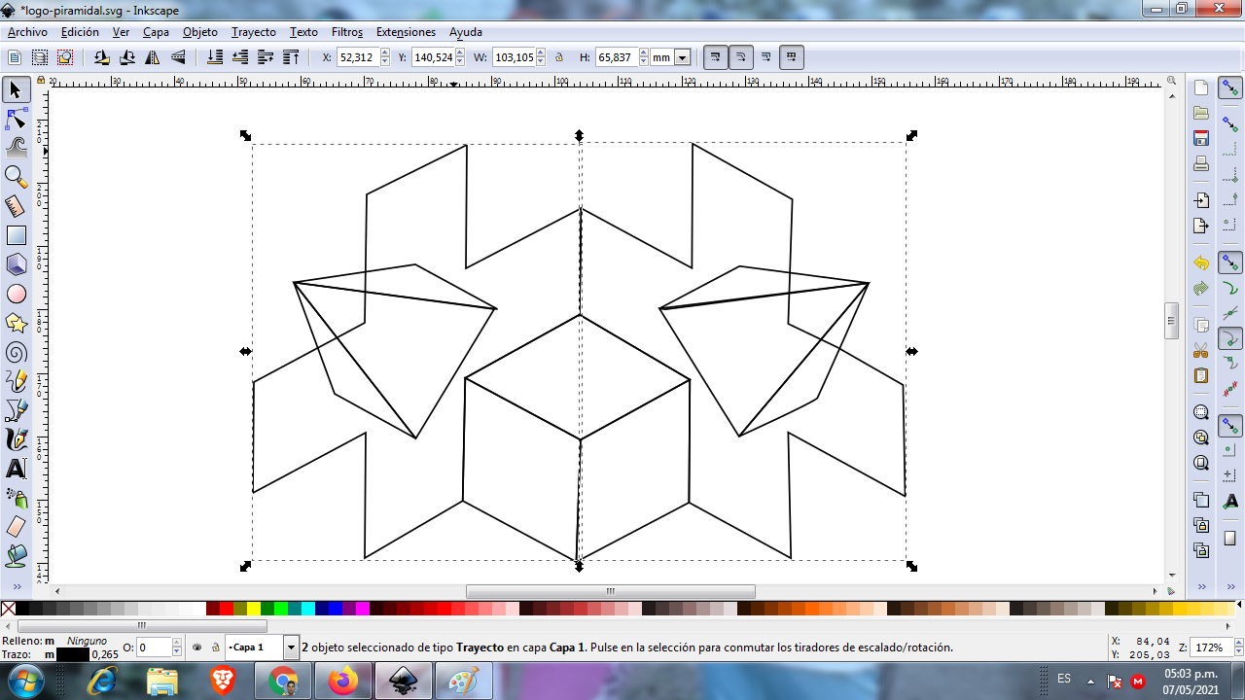Flip selection vertically
The width and height of the screenshot is (1245, 700).
click(178, 57)
